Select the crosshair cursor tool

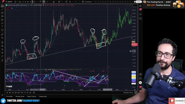pos(2,6)
